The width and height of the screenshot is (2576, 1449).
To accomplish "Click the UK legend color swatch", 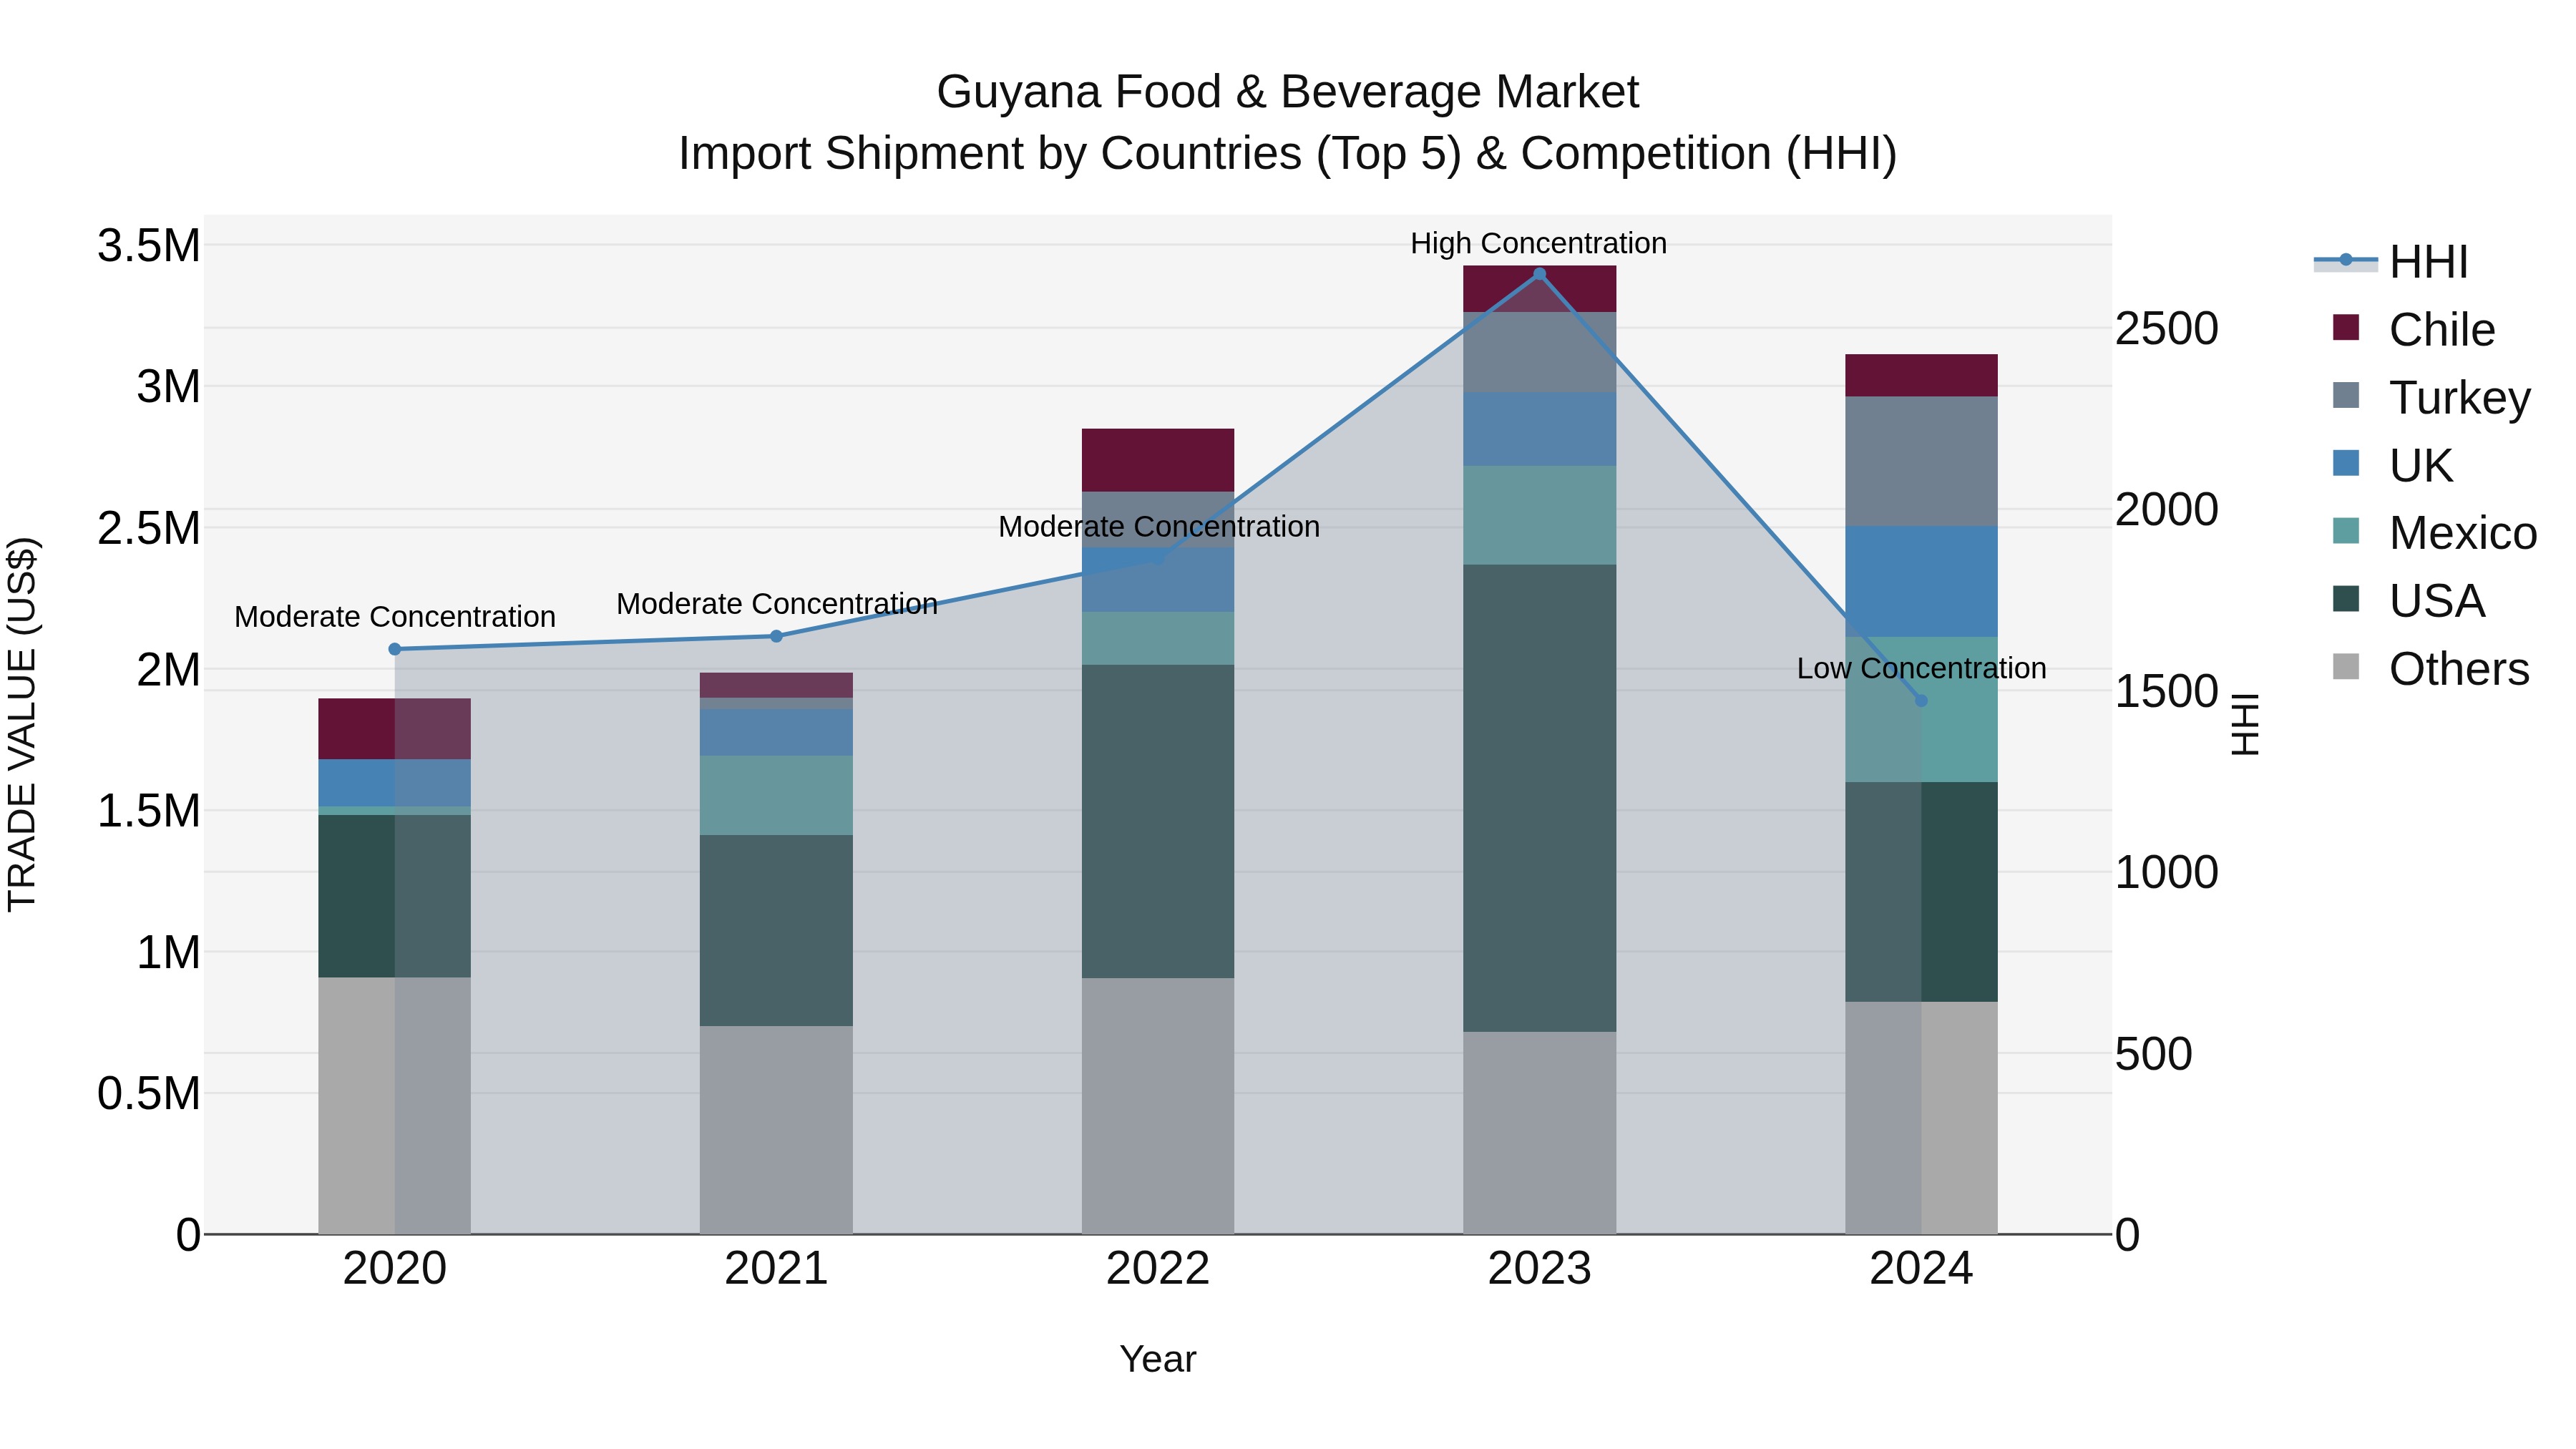I will point(2346,463).
